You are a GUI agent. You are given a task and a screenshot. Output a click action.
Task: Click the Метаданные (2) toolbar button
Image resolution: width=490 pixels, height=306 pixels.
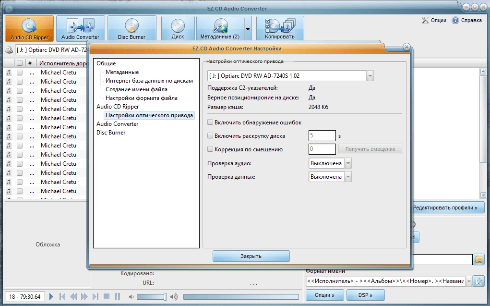pyautogui.click(x=220, y=29)
